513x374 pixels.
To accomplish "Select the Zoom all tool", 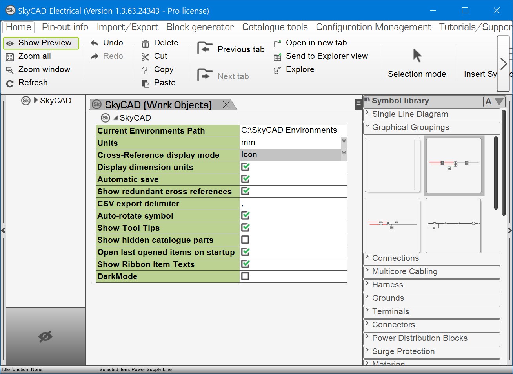I will click(x=10, y=56).
